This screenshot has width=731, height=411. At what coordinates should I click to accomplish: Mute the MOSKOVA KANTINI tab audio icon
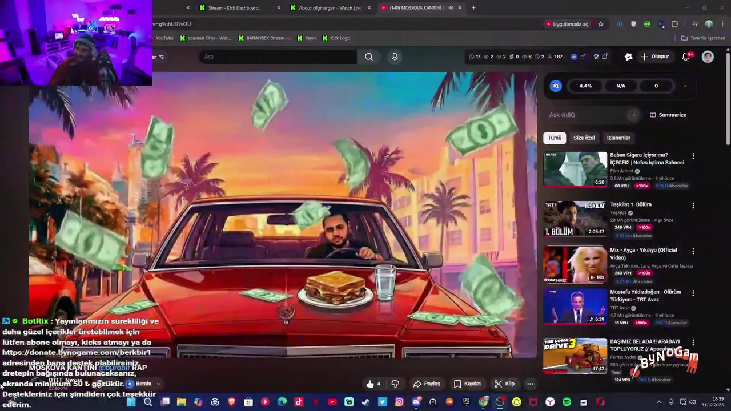coord(451,7)
